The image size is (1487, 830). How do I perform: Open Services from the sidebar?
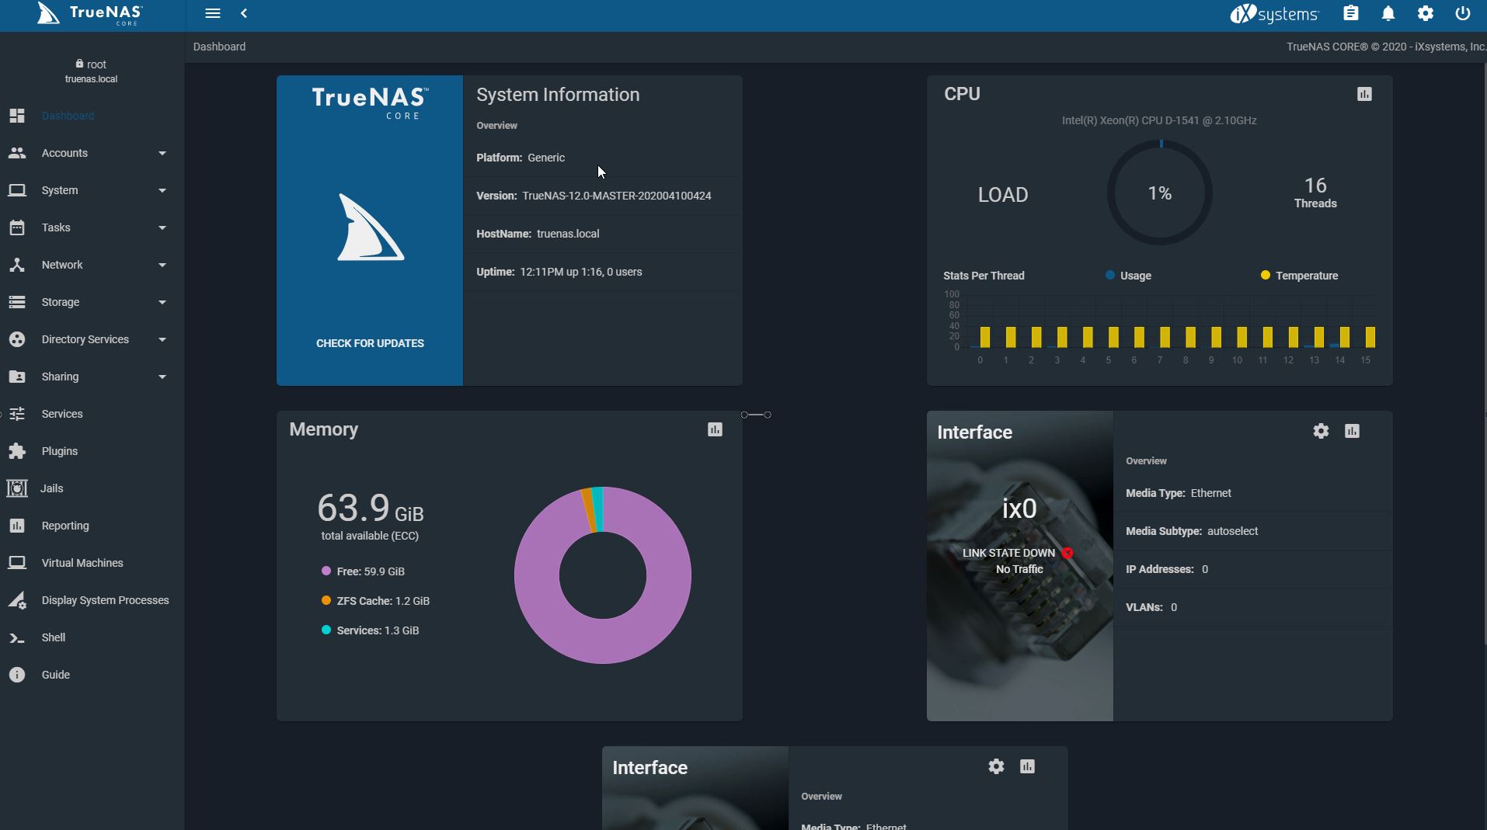[62, 414]
